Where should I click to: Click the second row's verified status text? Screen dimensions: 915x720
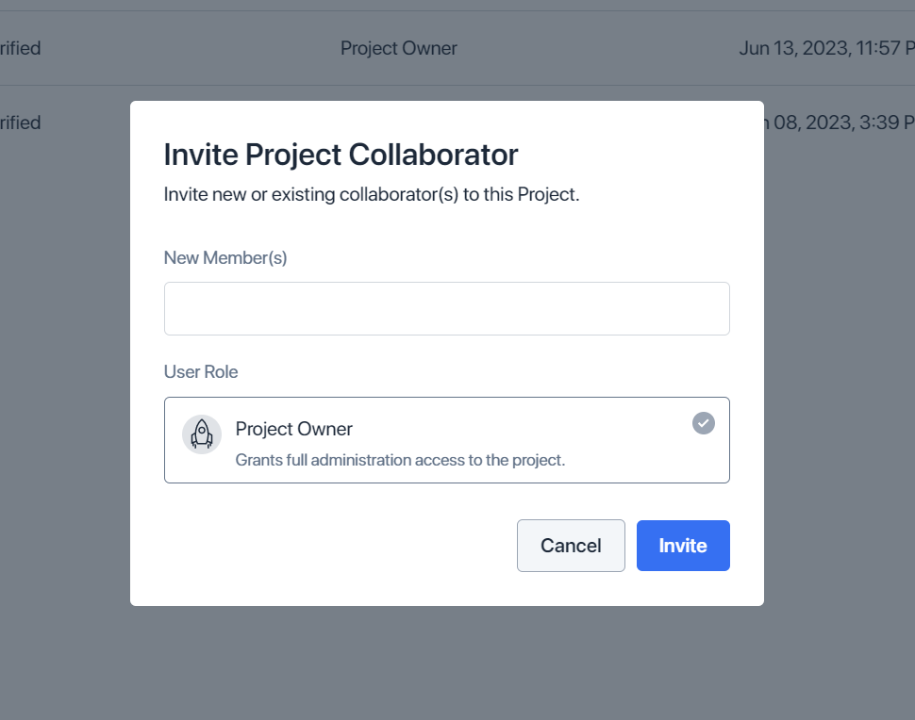pyautogui.click(x=21, y=123)
